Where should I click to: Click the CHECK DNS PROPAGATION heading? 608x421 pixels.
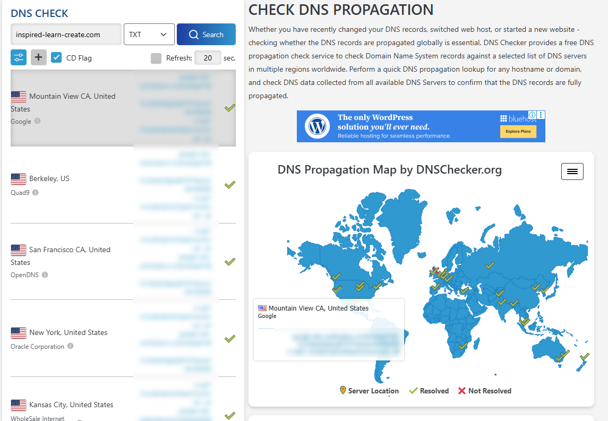click(341, 10)
